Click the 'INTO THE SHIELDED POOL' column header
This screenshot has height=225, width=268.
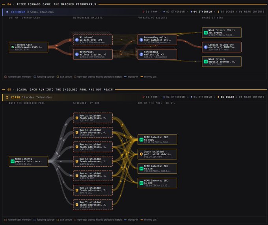pyautogui.click(x=27, y=103)
